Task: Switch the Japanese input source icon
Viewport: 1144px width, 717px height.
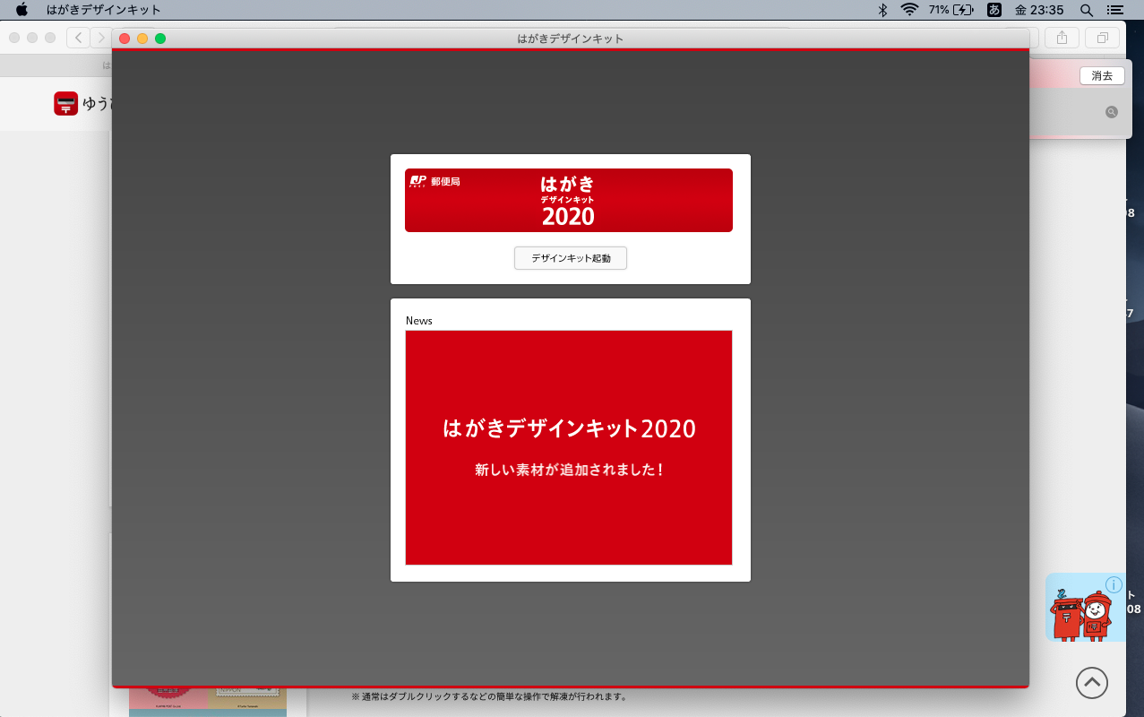Action: tap(993, 10)
